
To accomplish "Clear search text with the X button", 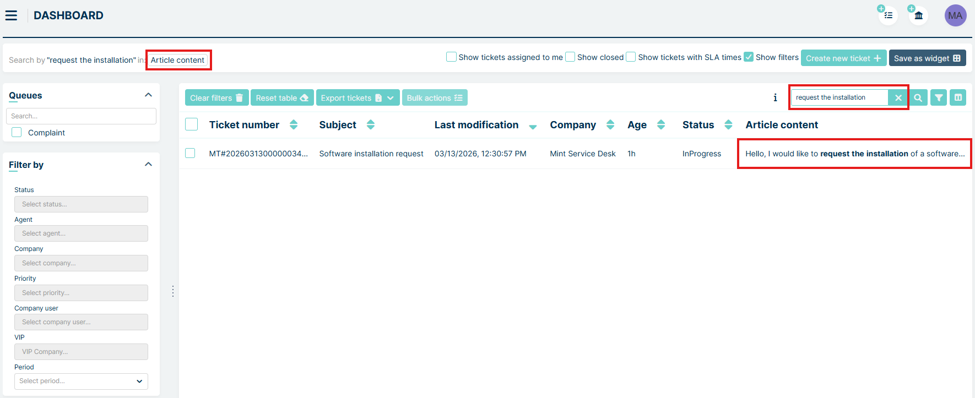I will 898,98.
